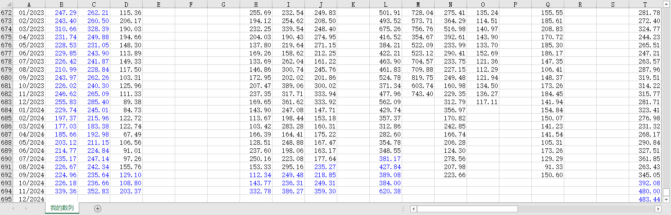Click the horizontal scrollbar right arrow
The image size is (671, 215).
pos(658,209)
